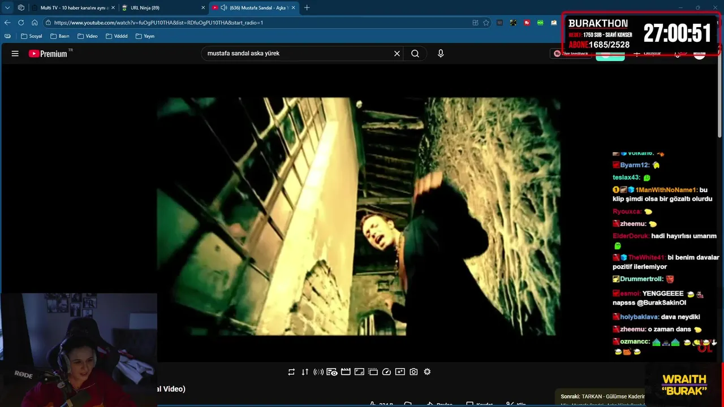Open a new tab with plus button
Viewport: 724px width, 407px height.
[x=307, y=8]
